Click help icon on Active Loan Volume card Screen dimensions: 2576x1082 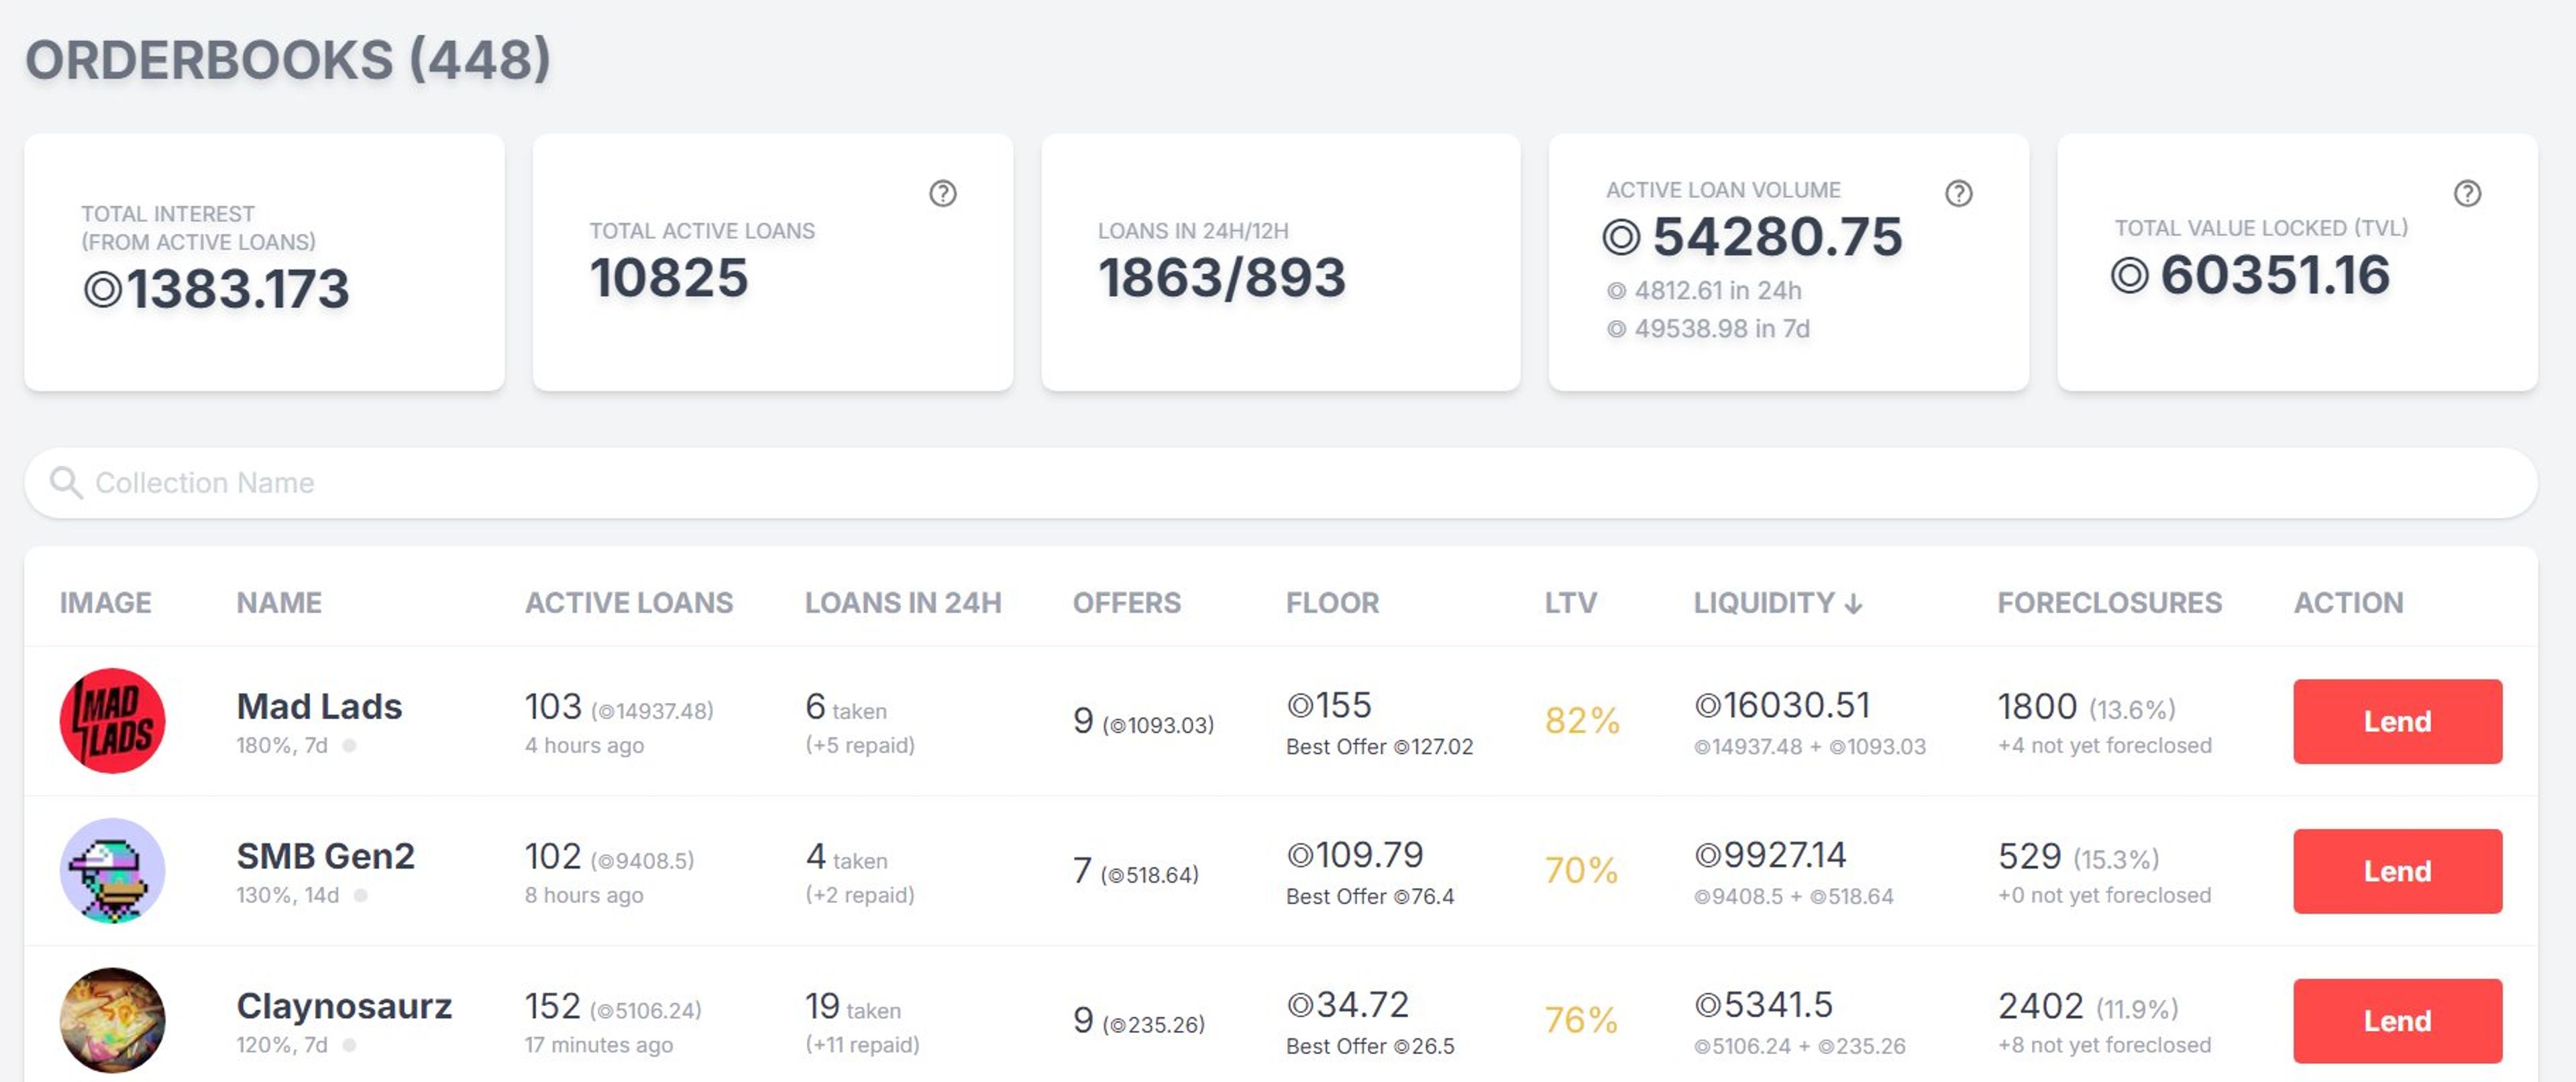pyautogui.click(x=1958, y=193)
